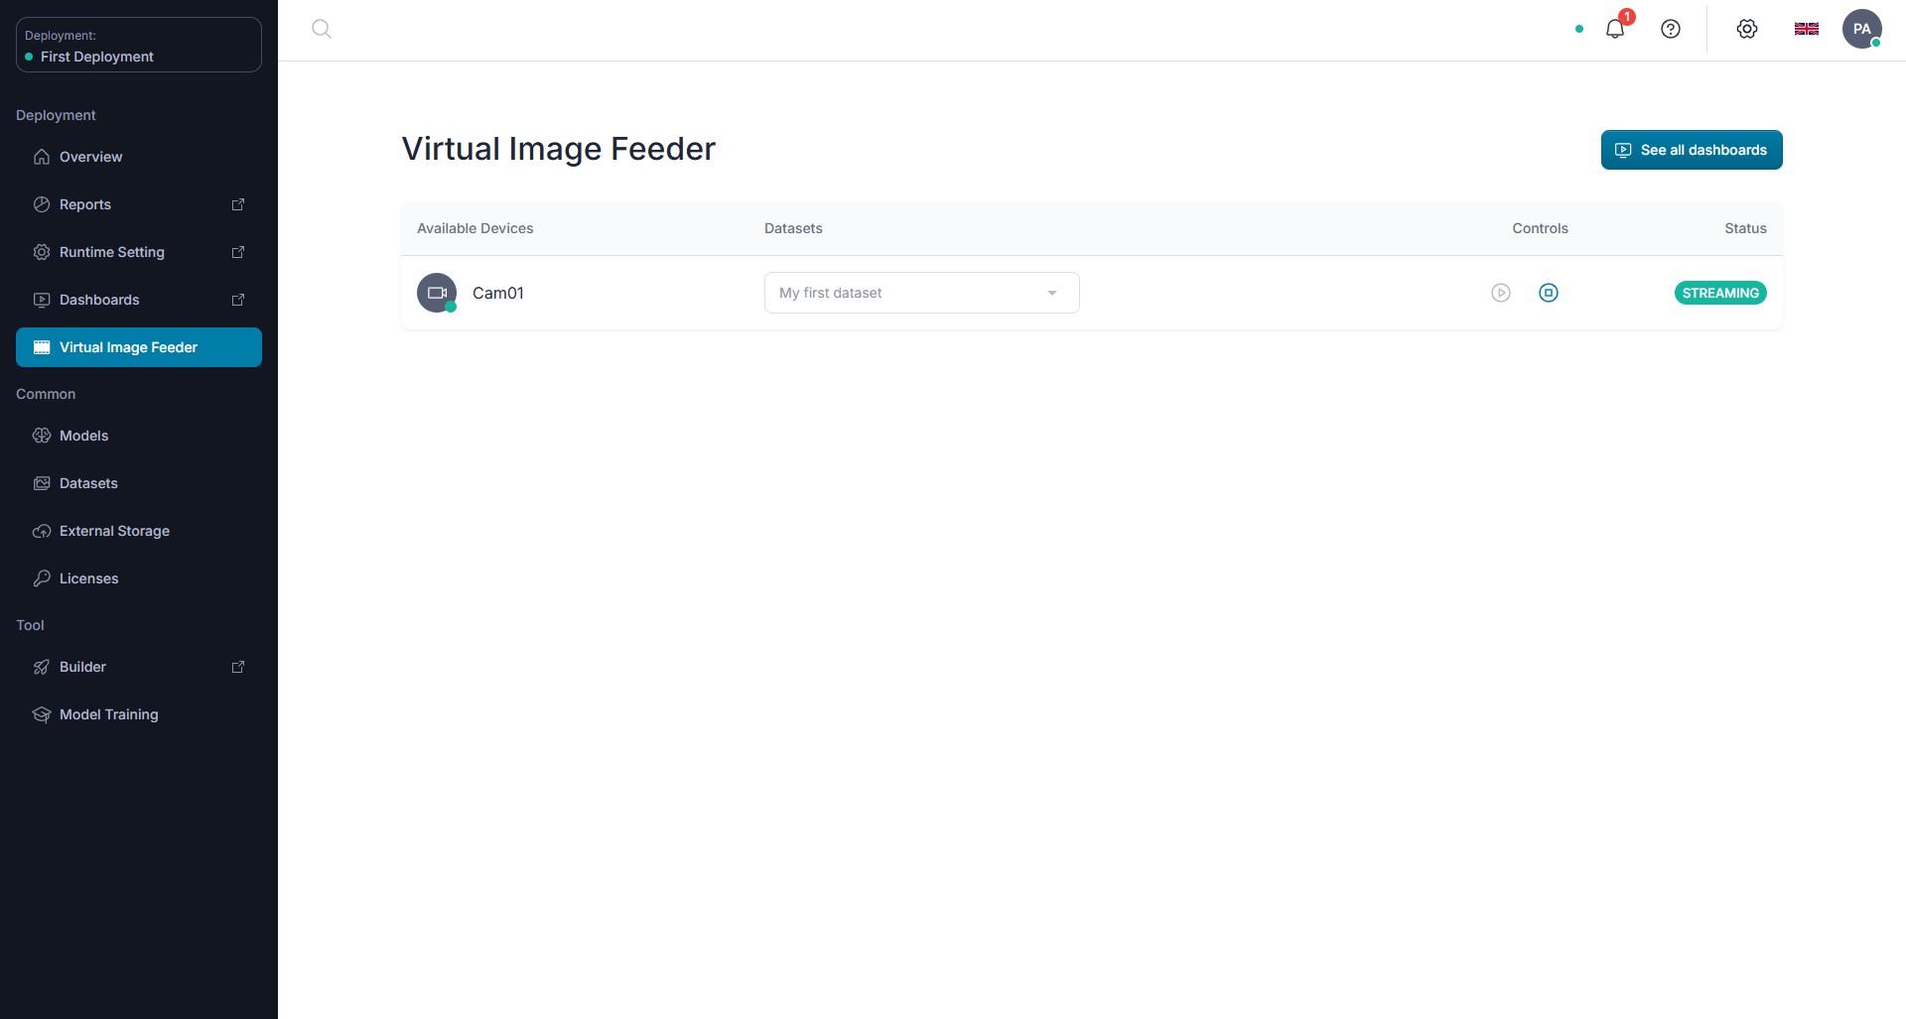Click the STREAMING status badge
Viewport: 1906px width, 1019px height.
coord(1720,293)
